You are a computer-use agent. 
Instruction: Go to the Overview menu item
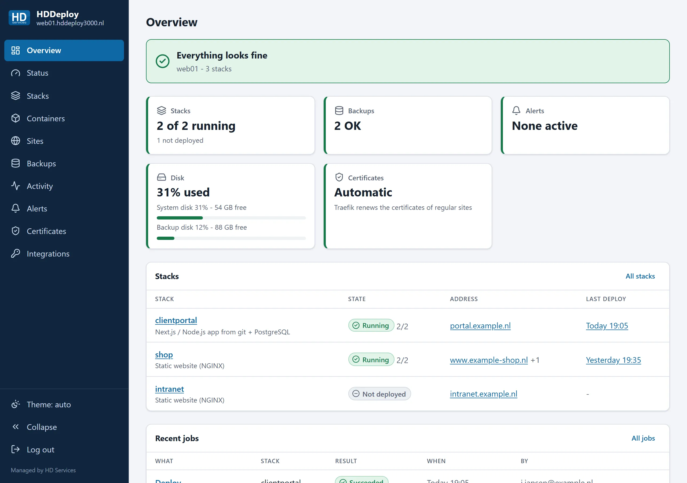pos(64,50)
